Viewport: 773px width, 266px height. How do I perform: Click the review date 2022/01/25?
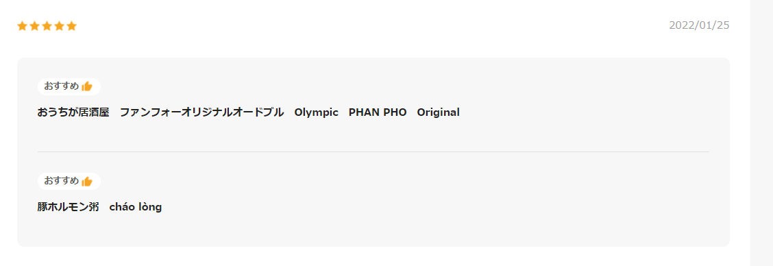tap(699, 25)
